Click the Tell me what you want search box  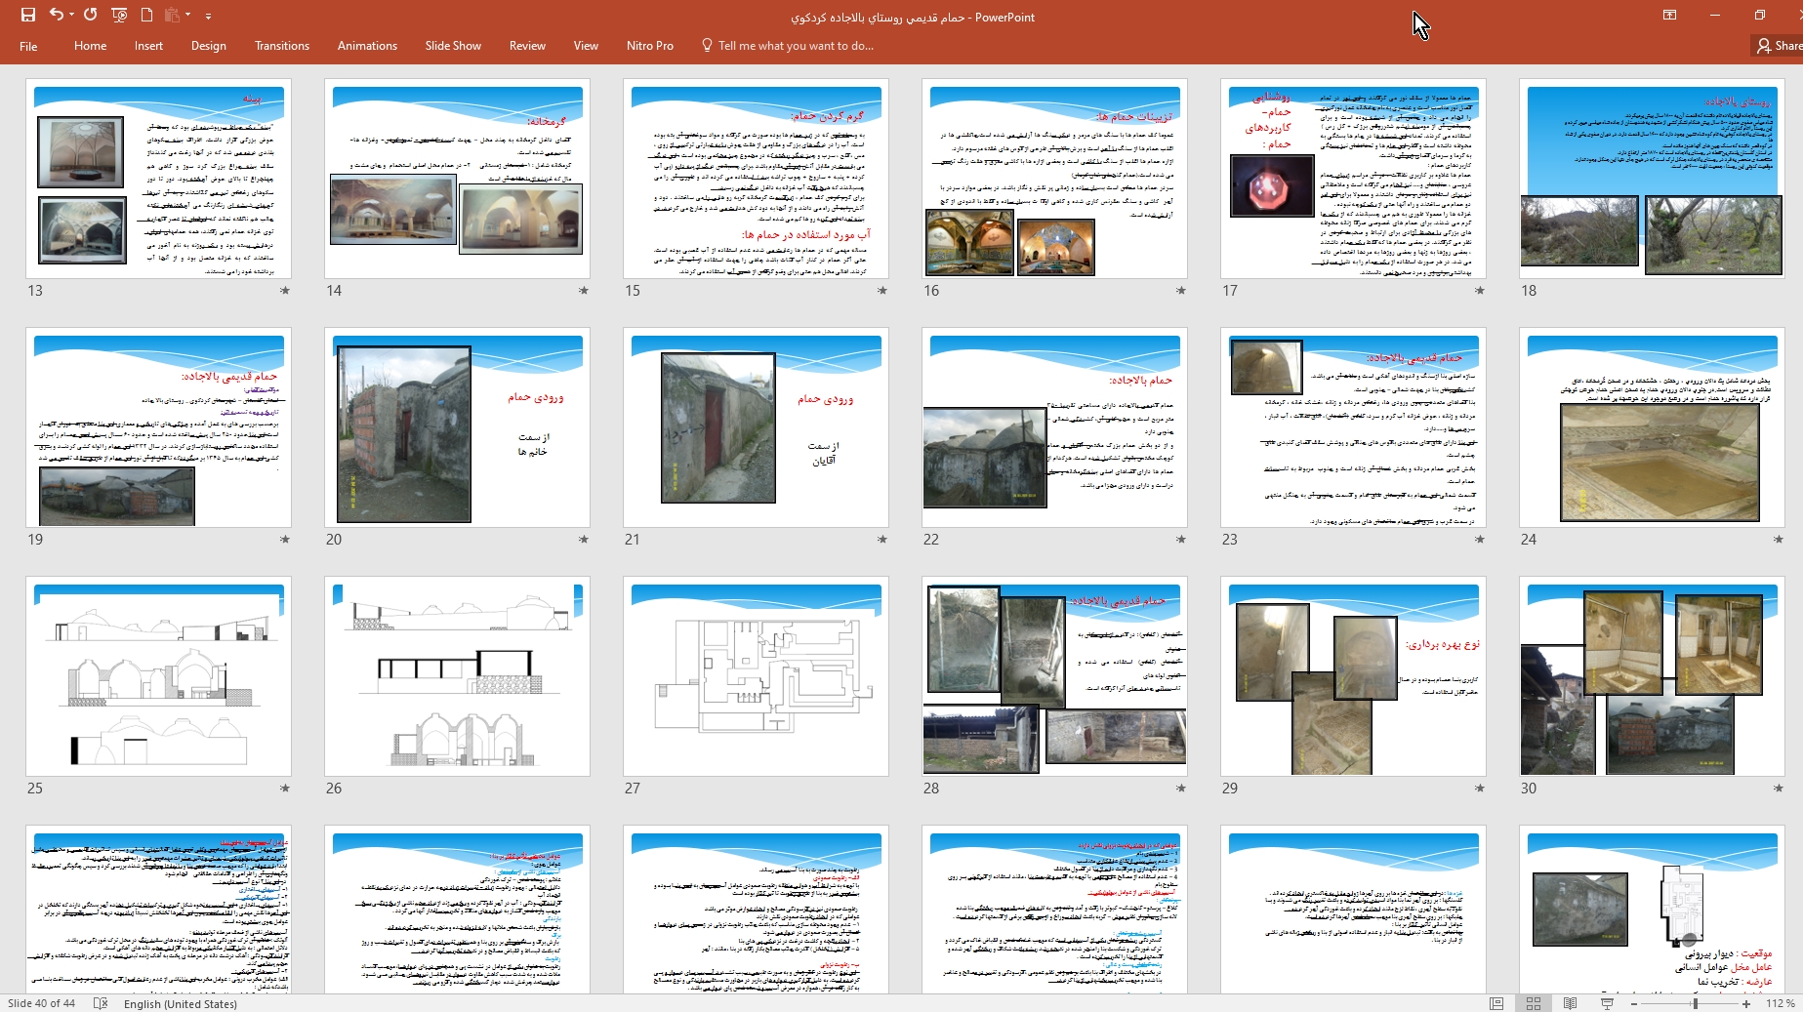point(795,46)
